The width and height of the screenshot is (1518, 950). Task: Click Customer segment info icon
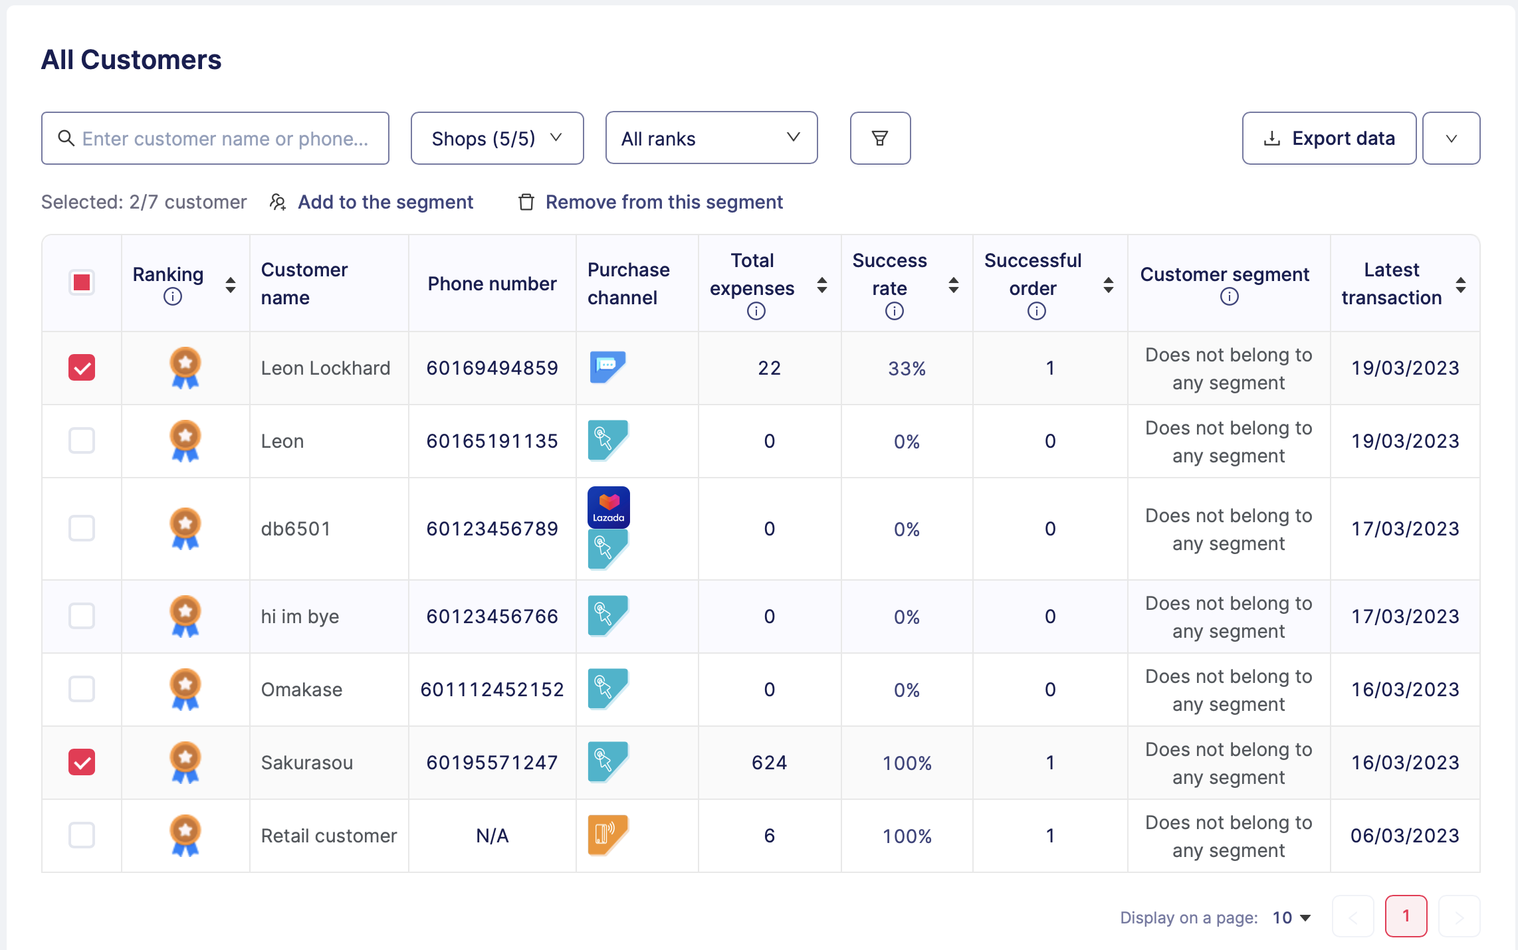(1229, 297)
